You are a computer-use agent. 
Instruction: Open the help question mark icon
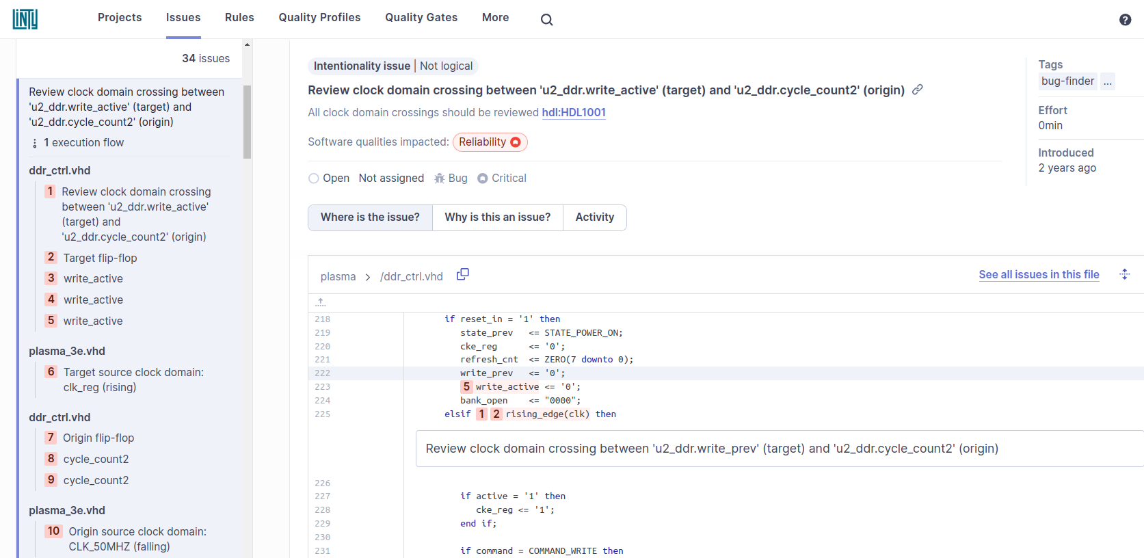pyautogui.click(x=1125, y=20)
